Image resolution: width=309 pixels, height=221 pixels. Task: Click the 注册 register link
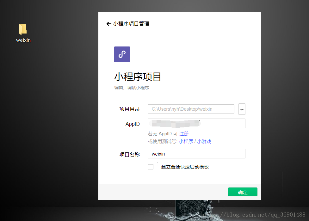point(184,134)
